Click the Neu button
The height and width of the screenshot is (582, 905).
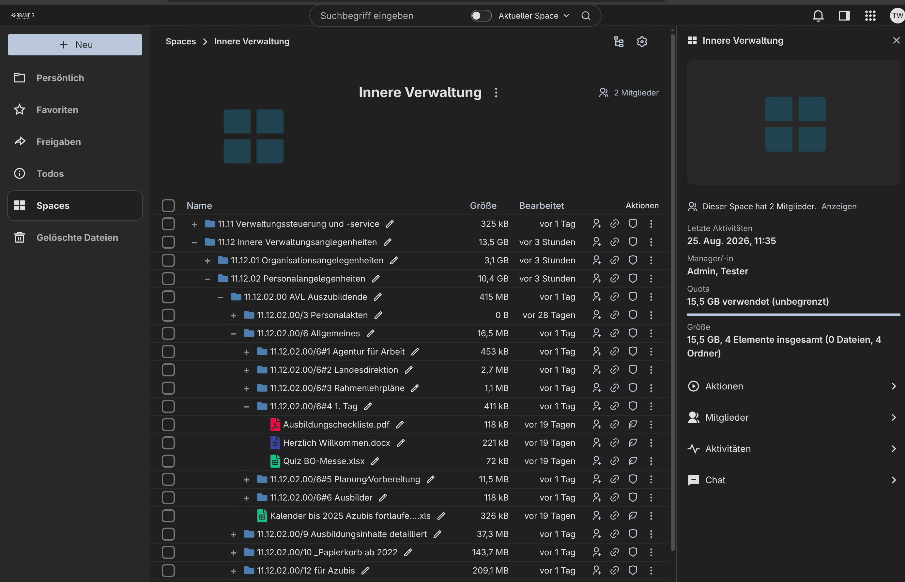click(x=75, y=45)
